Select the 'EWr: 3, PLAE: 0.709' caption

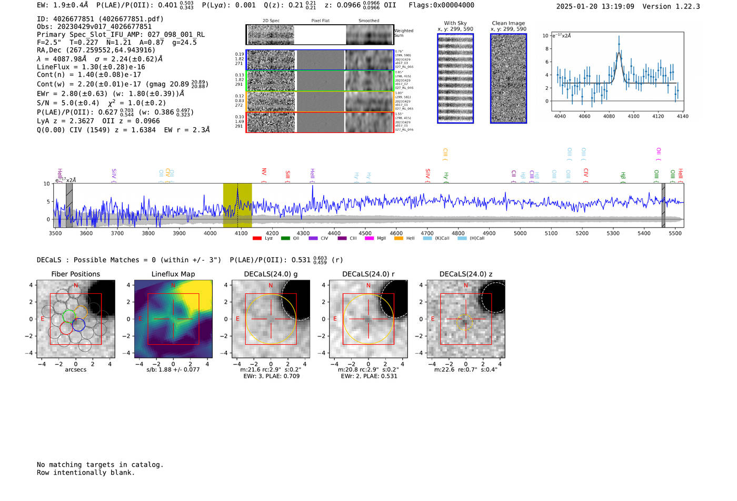coord(271,376)
